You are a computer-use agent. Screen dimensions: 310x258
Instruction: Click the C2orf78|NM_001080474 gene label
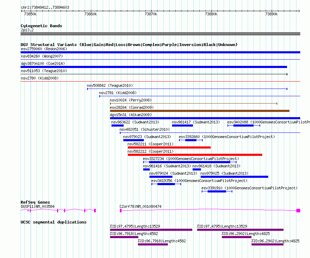click(x=140, y=206)
